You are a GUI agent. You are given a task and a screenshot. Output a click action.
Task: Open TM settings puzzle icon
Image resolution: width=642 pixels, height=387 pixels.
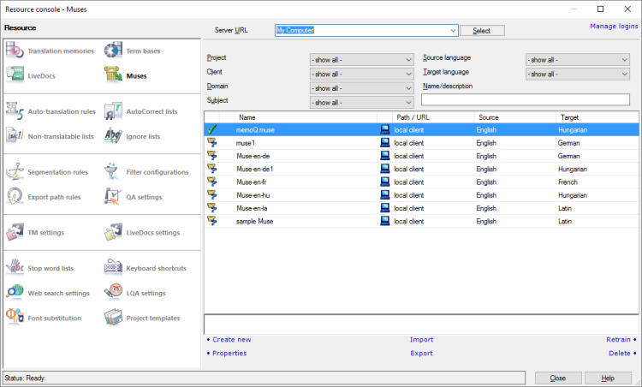click(x=15, y=232)
